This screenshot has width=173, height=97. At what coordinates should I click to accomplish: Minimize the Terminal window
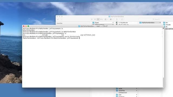point(26,26)
